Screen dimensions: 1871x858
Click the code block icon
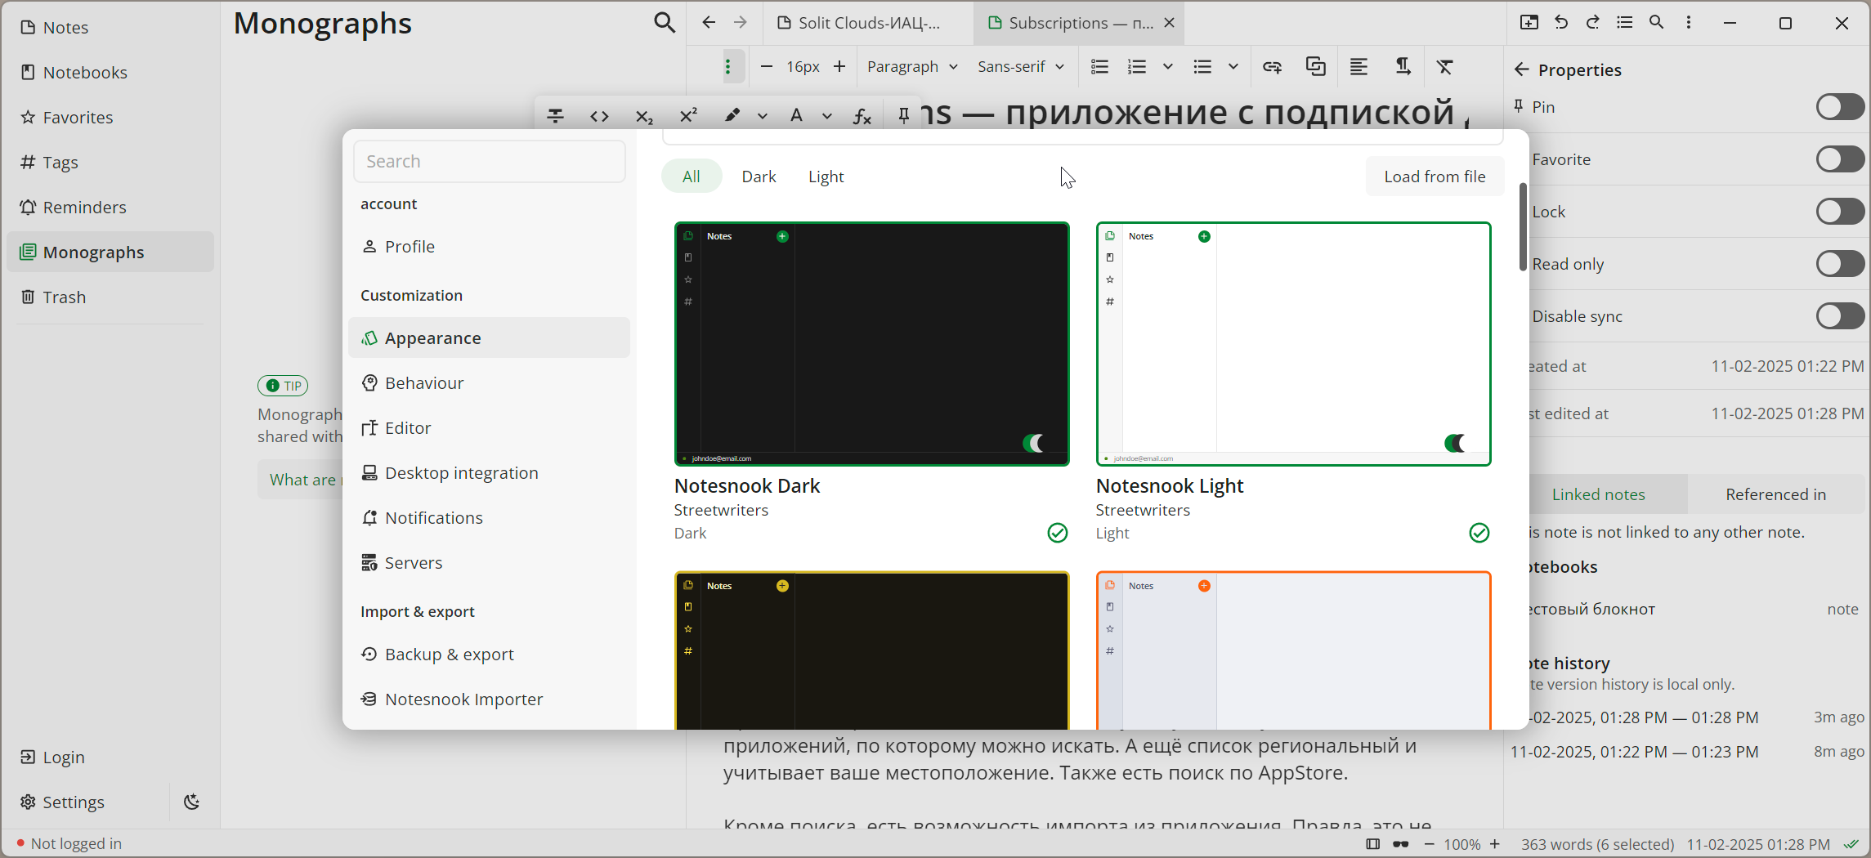599,116
